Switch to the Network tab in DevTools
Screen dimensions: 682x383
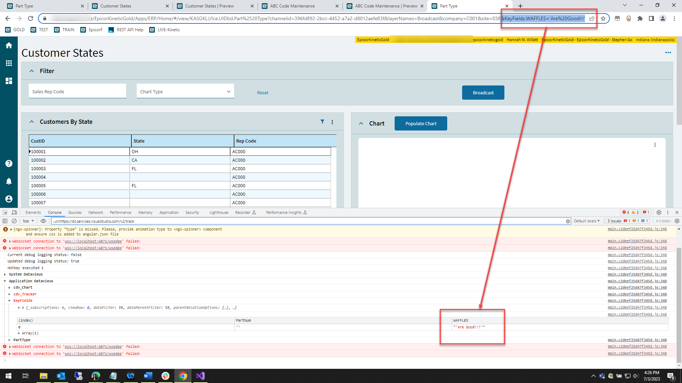(x=96, y=212)
